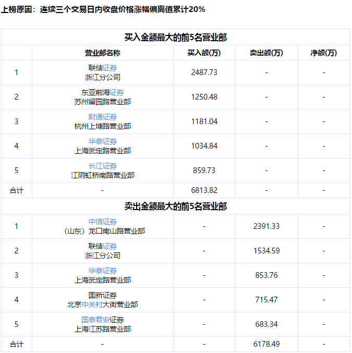352x353 pixels.
Task: Open the 中关村 link in 国新证券 row
Action: pos(92,305)
